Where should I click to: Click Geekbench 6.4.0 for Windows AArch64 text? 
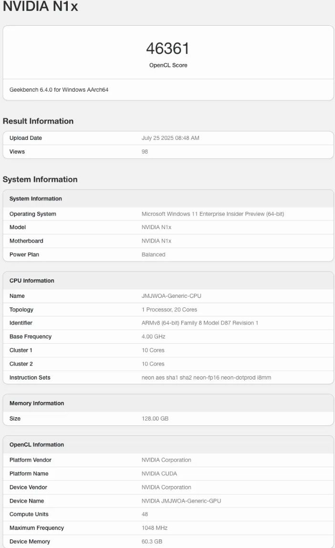click(x=59, y=90)
